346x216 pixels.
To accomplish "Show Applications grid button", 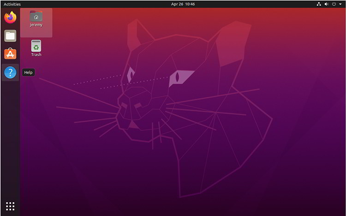I will coord(10,206).
